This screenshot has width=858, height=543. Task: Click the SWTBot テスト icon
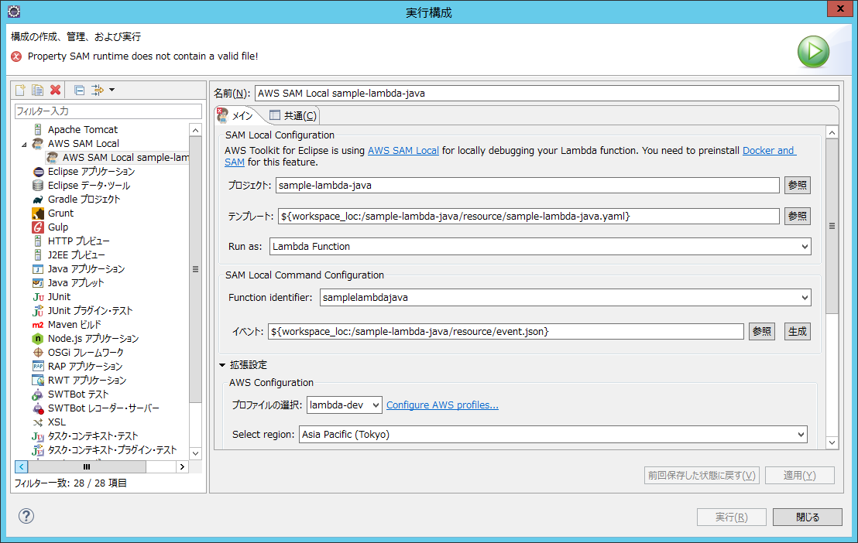[38, 394]
